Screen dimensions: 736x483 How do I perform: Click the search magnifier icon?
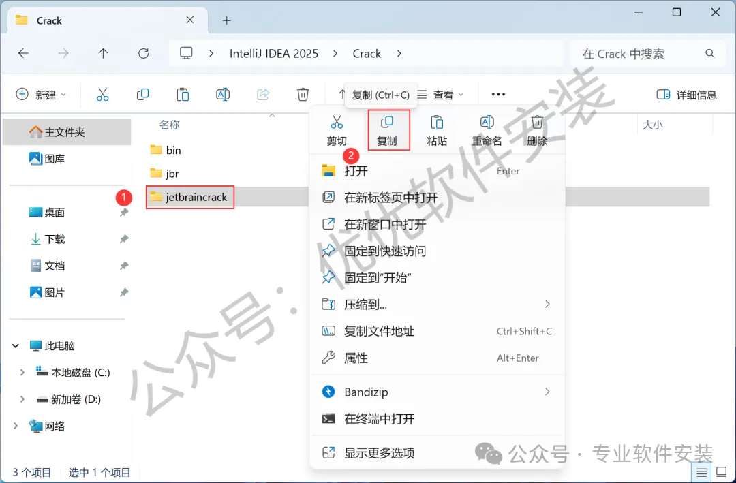click(709, 54)
